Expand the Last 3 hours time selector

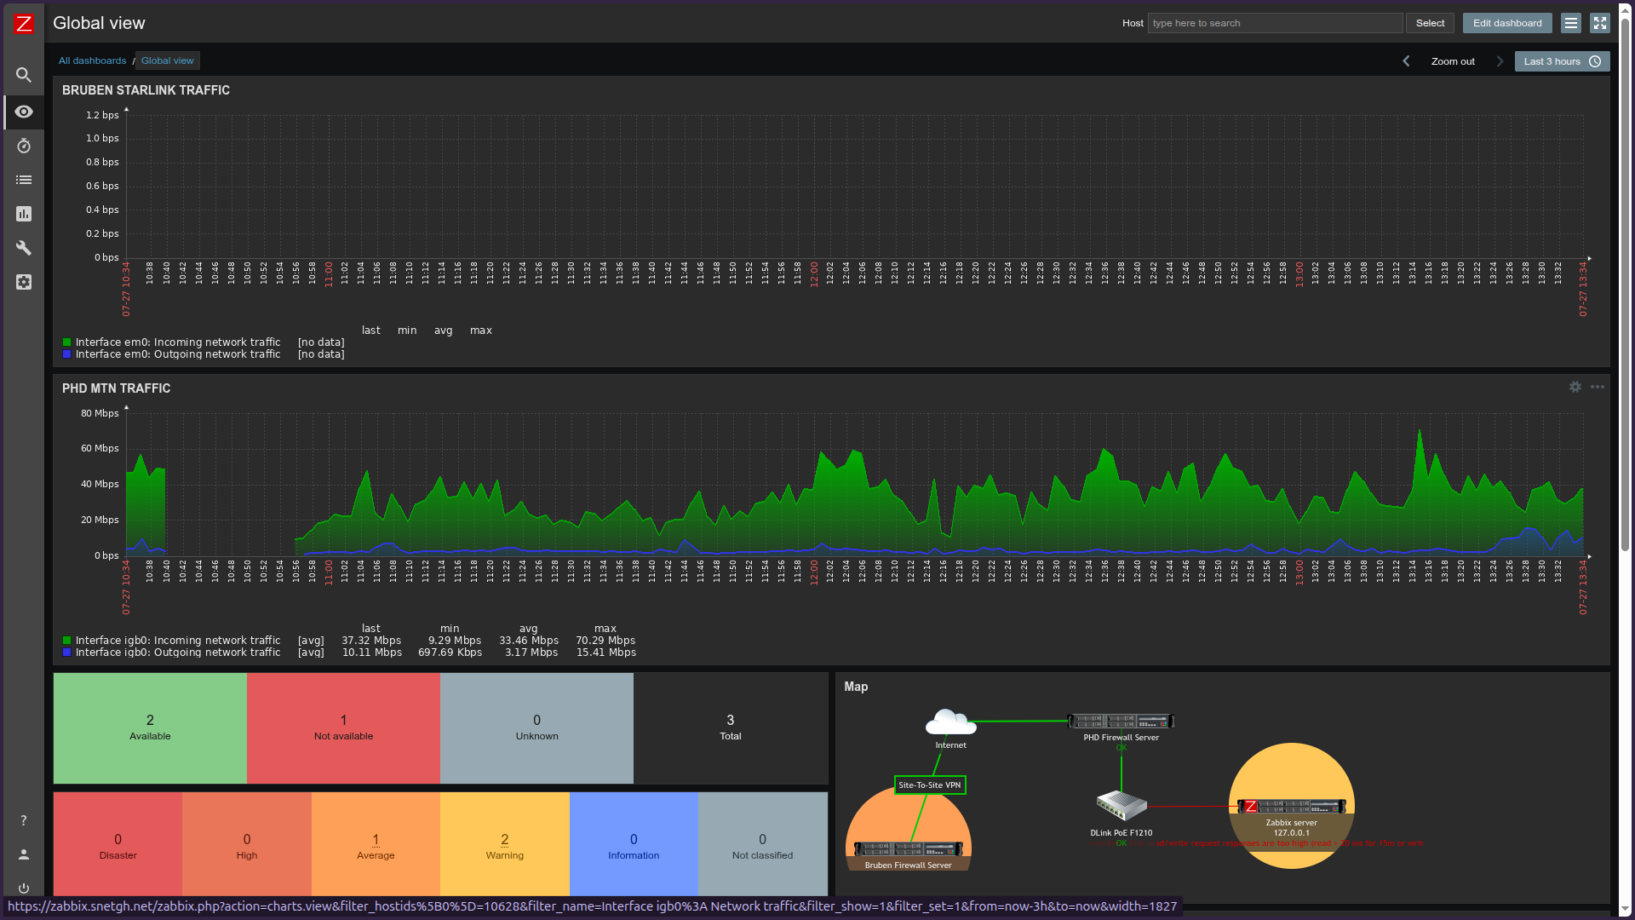pos(1562,61)
